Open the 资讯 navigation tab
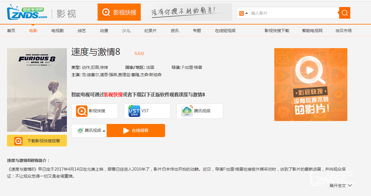Viewport: 371px width, 196px height. coord(175,31)
